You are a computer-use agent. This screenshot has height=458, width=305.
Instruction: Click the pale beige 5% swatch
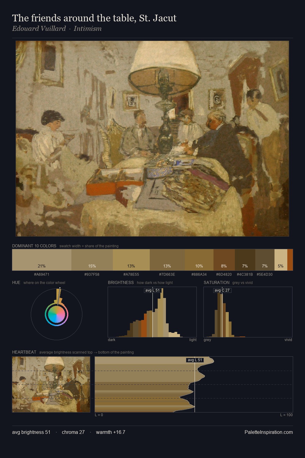[x=281, y=260]
